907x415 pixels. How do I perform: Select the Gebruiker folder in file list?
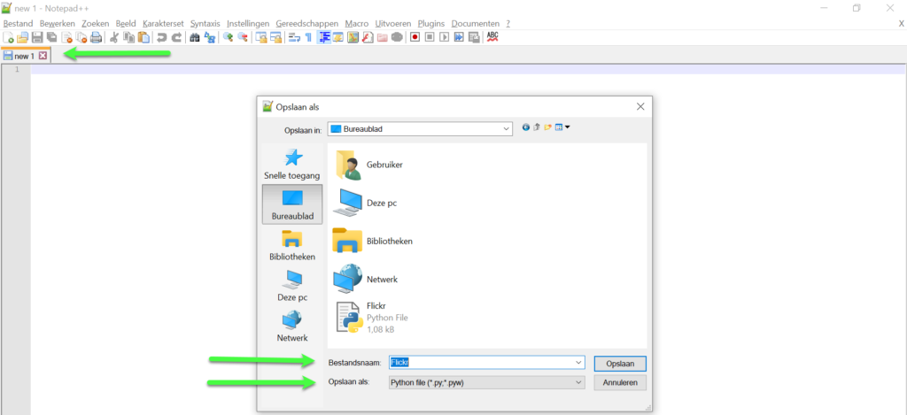[x=368, y=165]
